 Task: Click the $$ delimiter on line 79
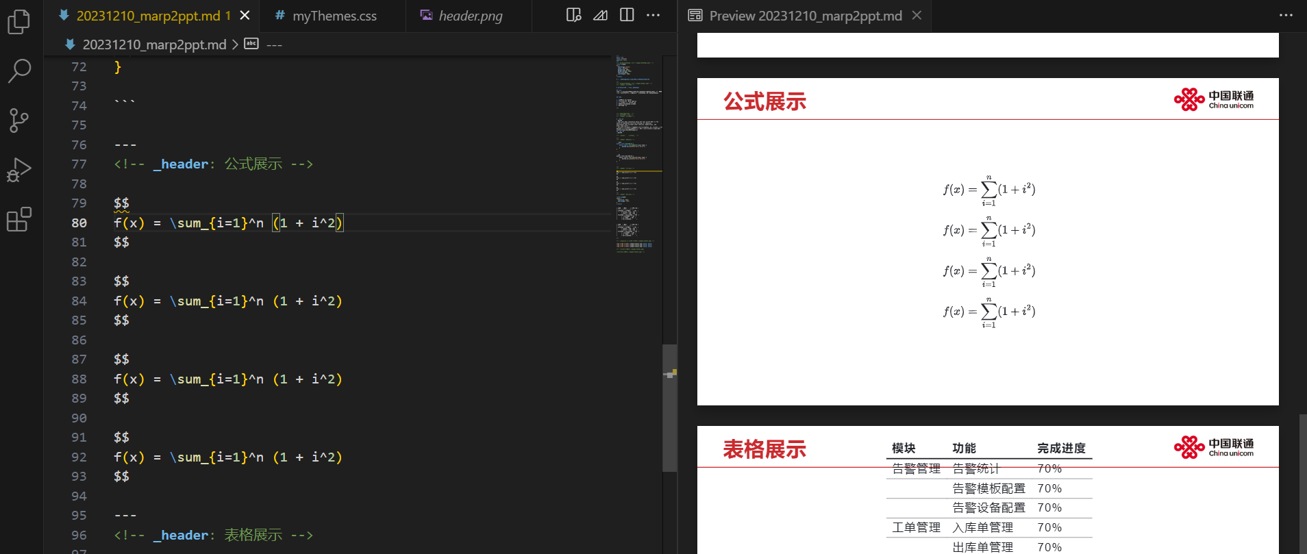pyautogui.click(x=121, y=203)
